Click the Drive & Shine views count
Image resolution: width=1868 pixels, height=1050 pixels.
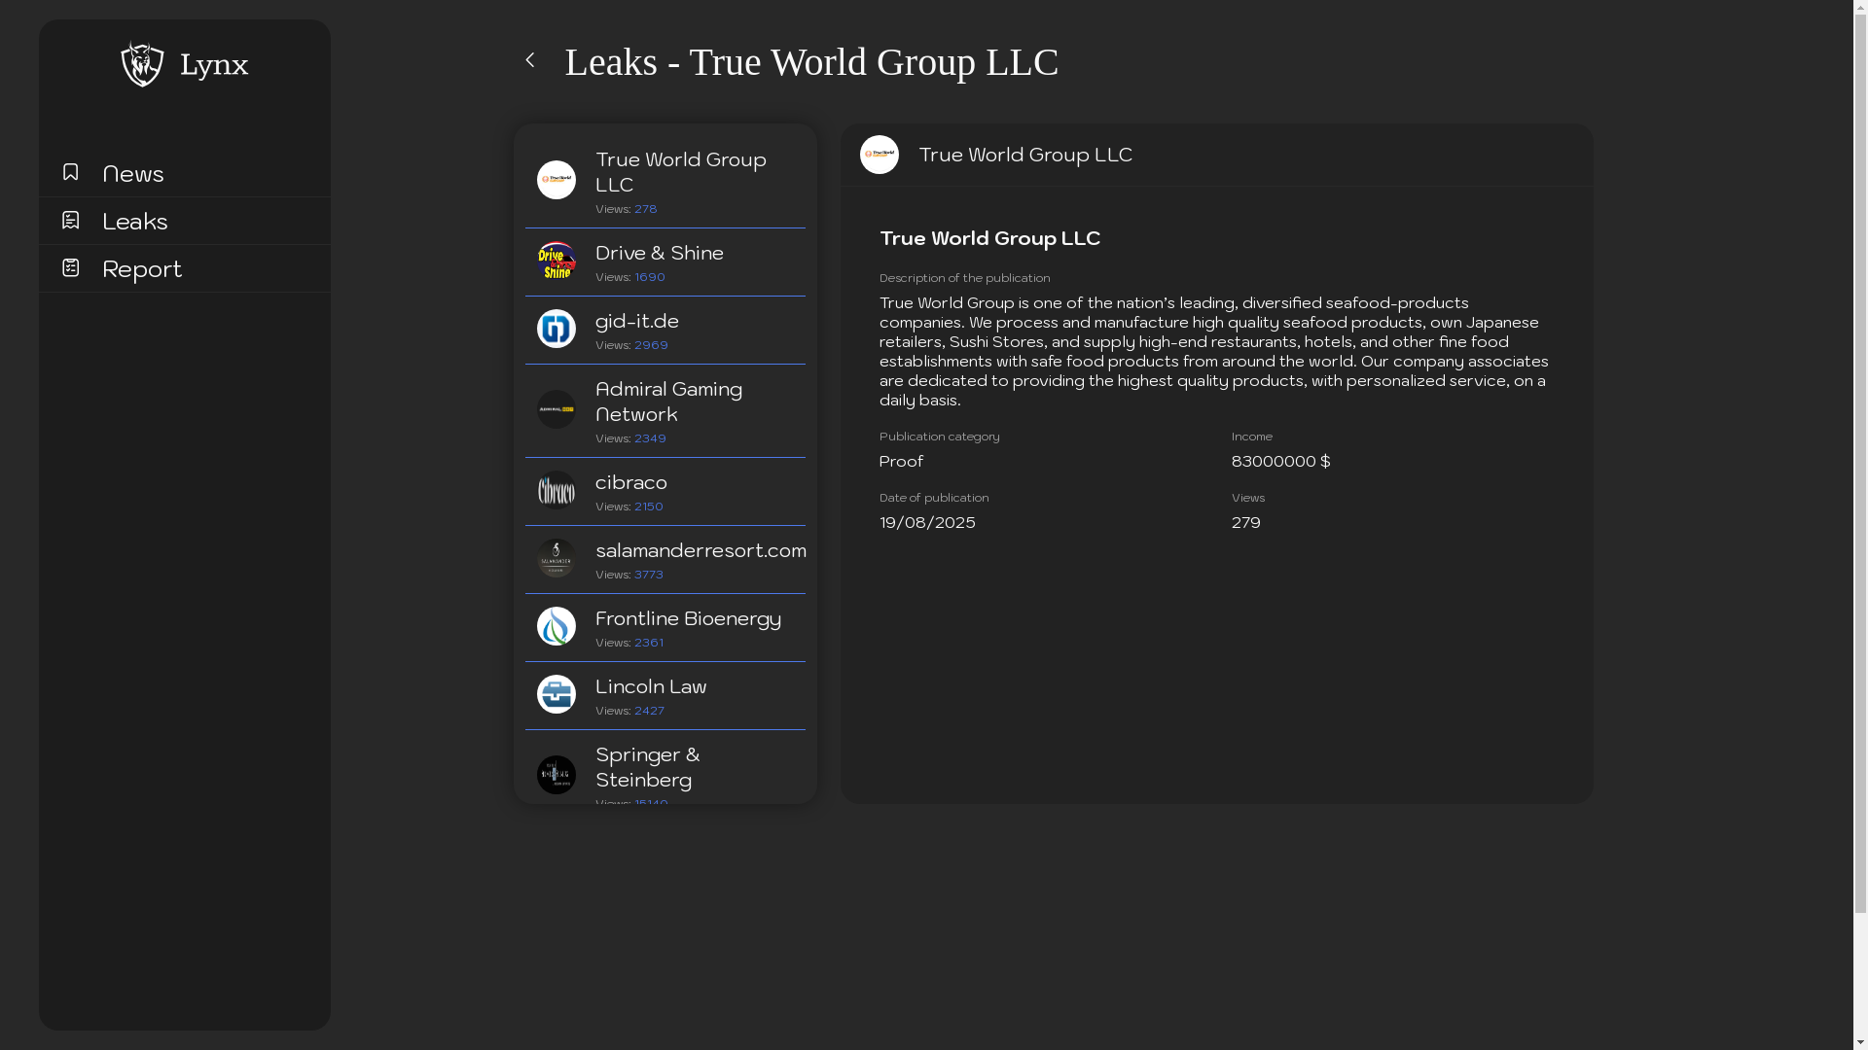tap(650, 278)
